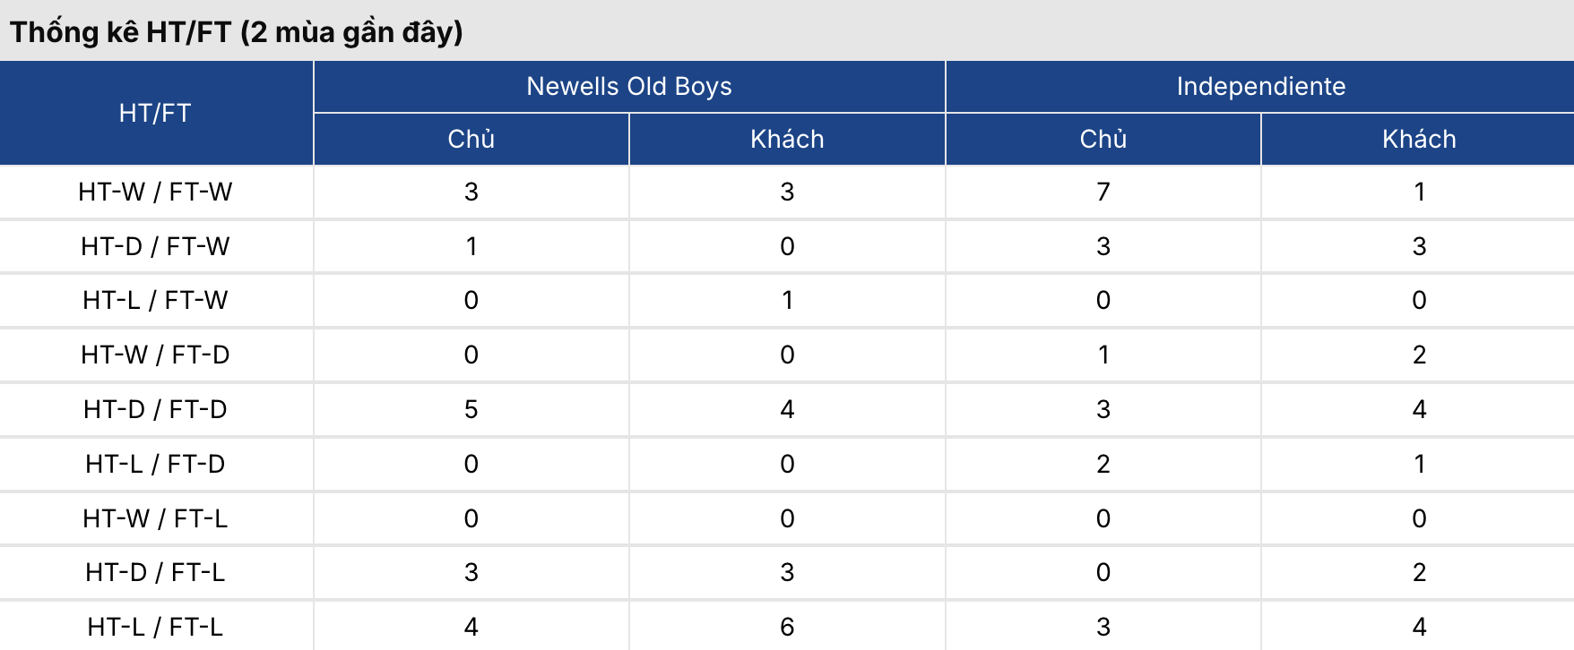
Task: Click the HT-W / FT-L row label
Action: coord(155,518)
